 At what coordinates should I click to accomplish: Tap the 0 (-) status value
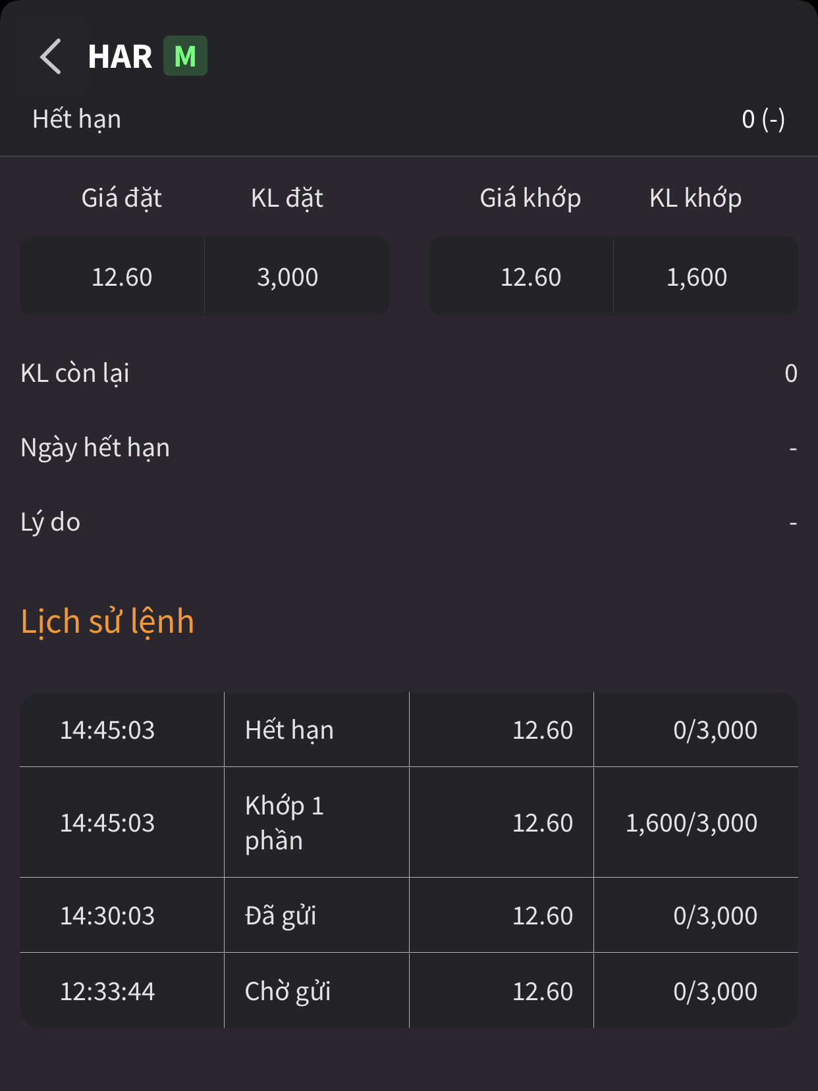click(x=763, y=119)
